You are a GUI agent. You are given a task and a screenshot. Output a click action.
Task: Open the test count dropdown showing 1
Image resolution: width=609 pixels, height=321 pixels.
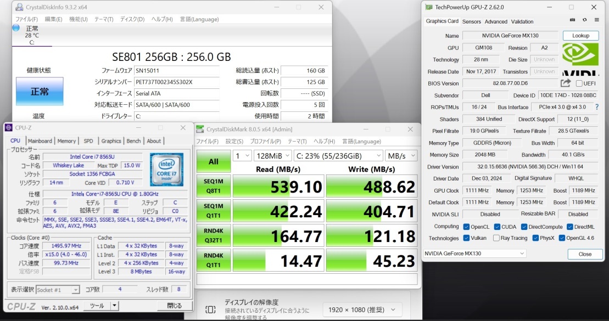point(242,156)
